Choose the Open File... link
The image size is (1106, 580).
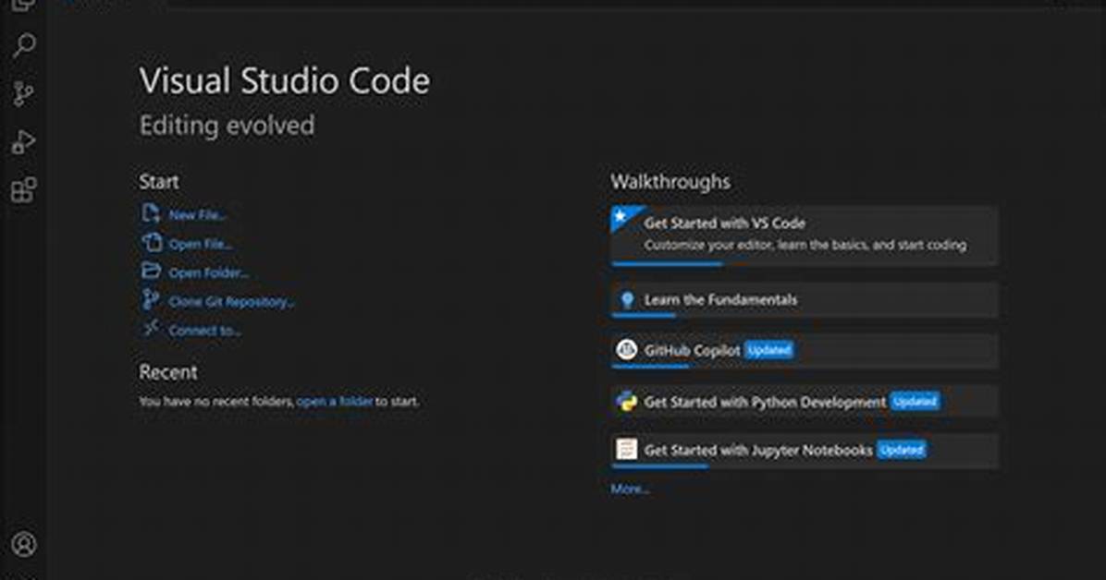point(201,244)
